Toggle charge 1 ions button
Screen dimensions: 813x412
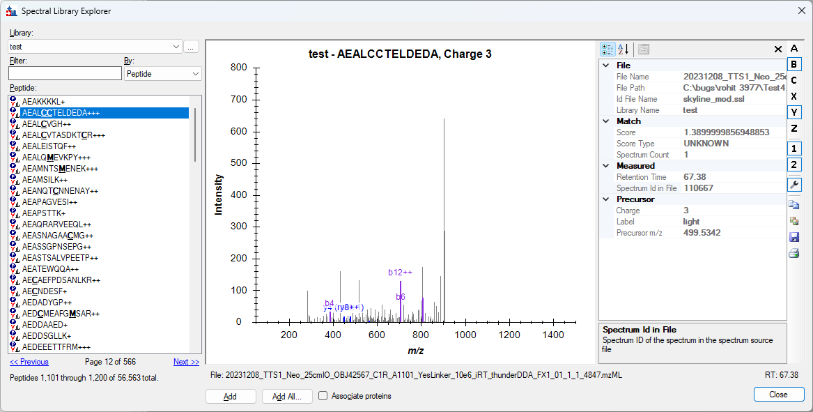click(x=794, y=148)
